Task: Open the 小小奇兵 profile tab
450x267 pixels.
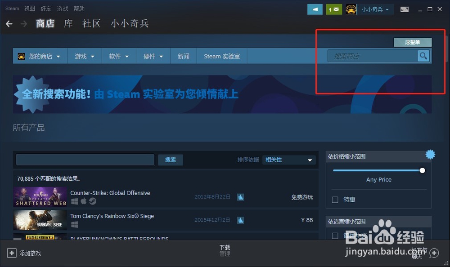Action: [130, 23]
